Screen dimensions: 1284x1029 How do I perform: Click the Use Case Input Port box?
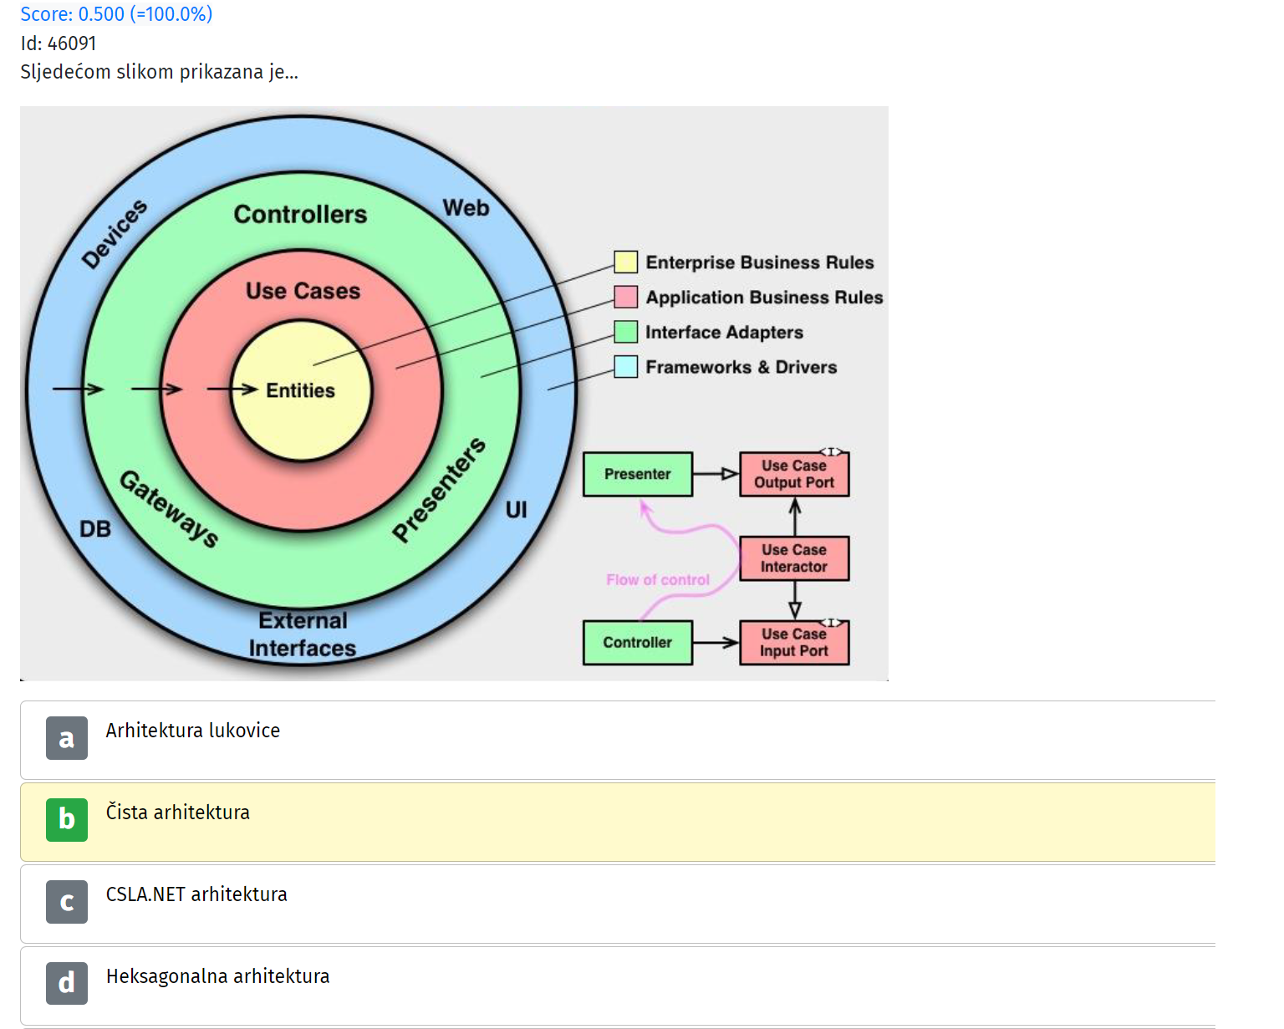794,643
